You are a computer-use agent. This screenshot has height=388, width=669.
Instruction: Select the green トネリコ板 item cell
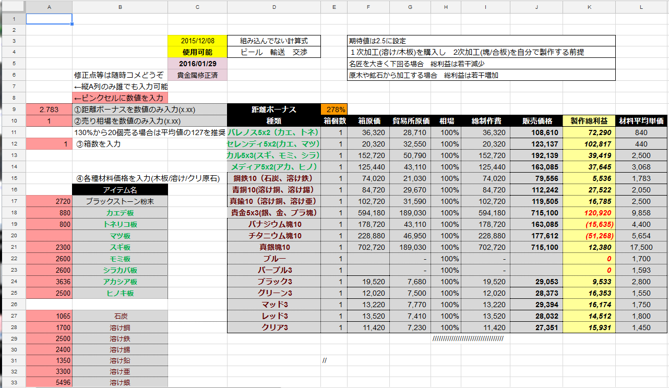(x=120, y=224)
